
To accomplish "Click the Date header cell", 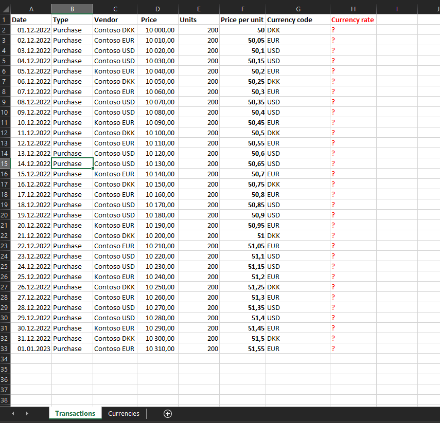I will [31, 20].
